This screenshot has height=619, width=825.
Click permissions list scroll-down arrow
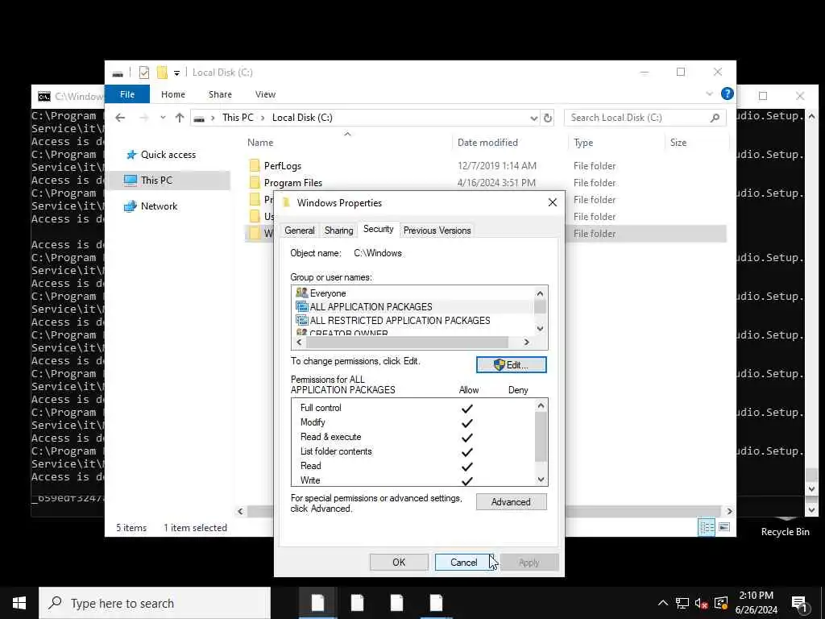click(x=541, y=480)
